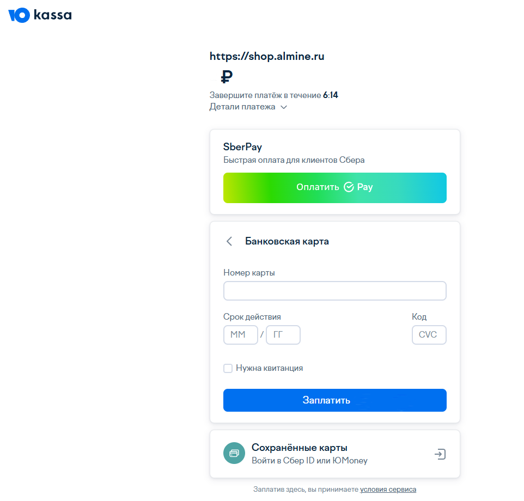Go back using arrow beside Банковская карта

(229, 241)
